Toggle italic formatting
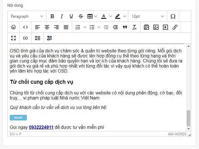 pos(62,16)
